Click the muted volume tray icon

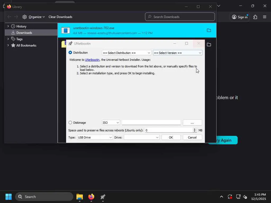pos(245,197)
